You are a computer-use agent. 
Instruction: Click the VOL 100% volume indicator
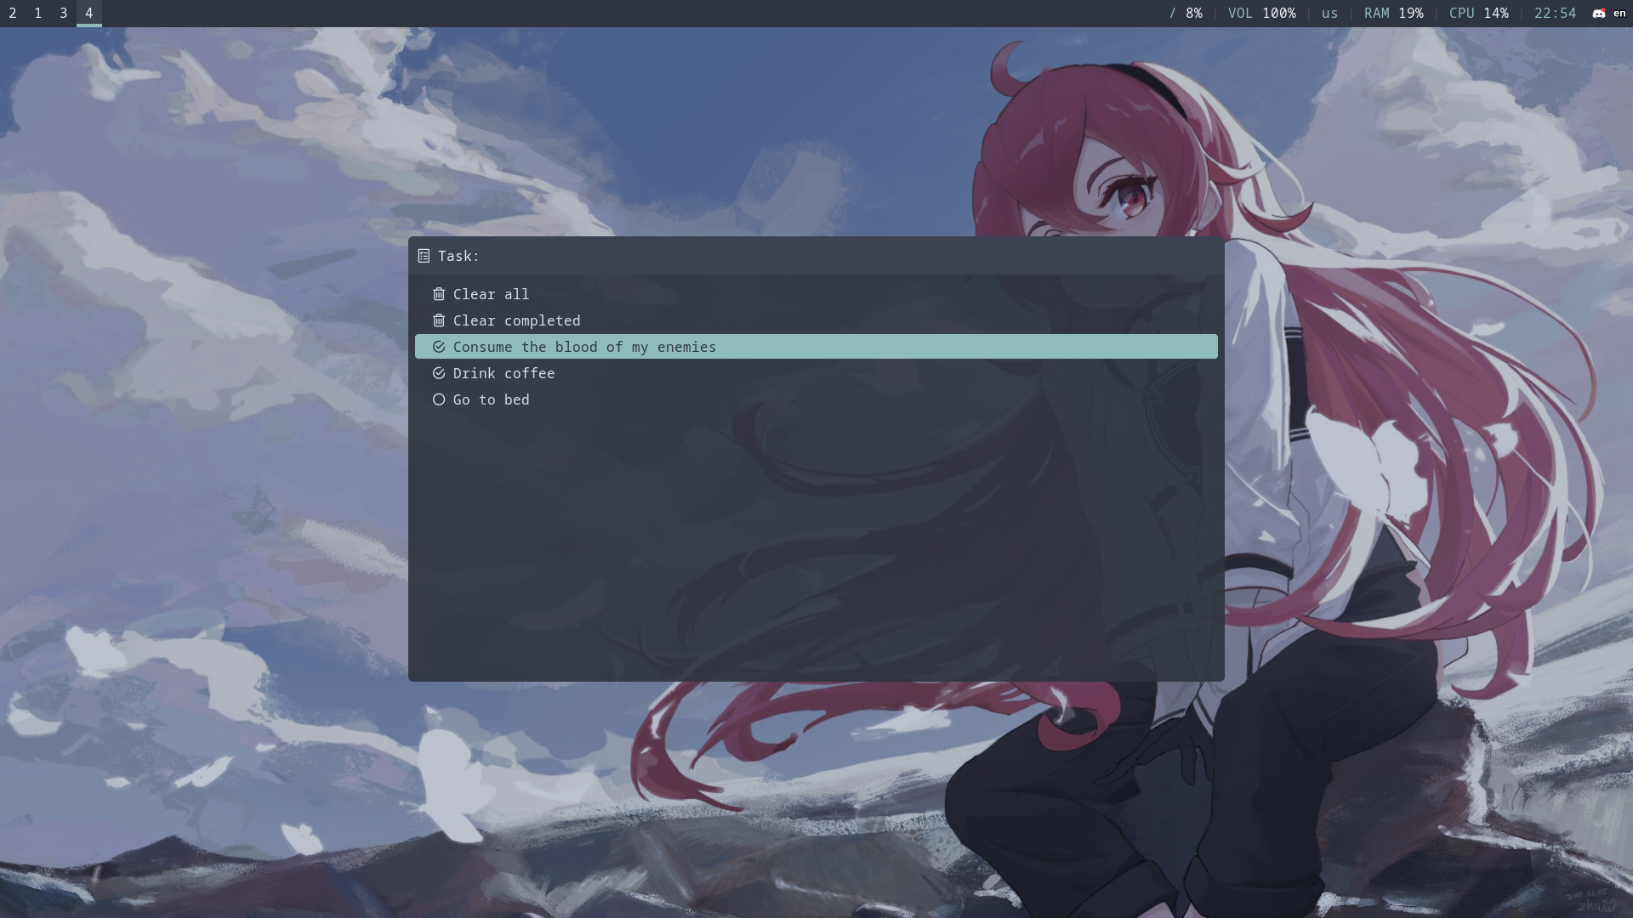click(x=1261, y=14)
